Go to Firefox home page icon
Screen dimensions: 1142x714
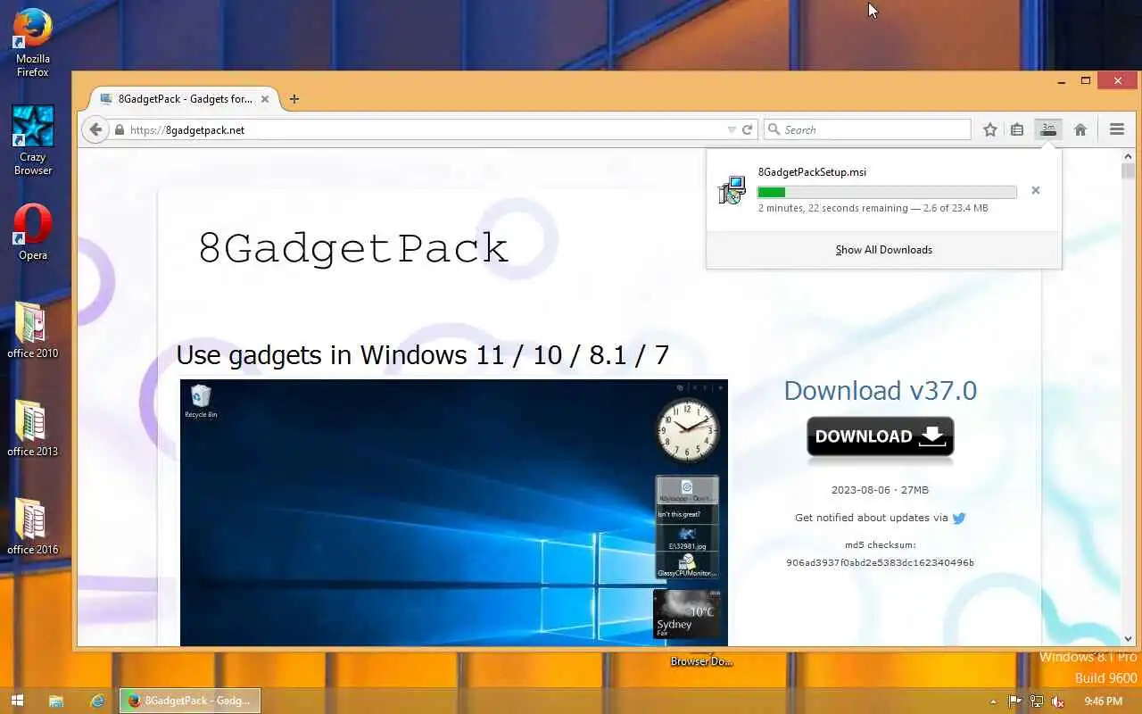pyautogui.click(x=1080, y=129)
